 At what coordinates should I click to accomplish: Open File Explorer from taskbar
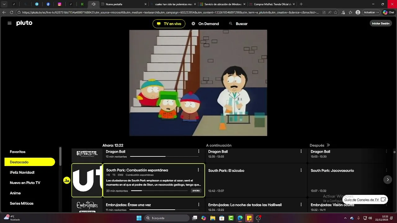[212, 218]
